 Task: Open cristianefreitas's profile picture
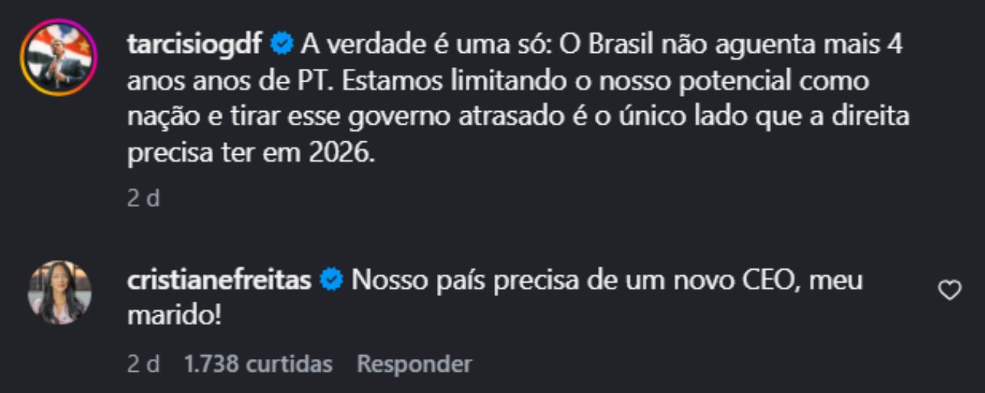tap(60, 292)
